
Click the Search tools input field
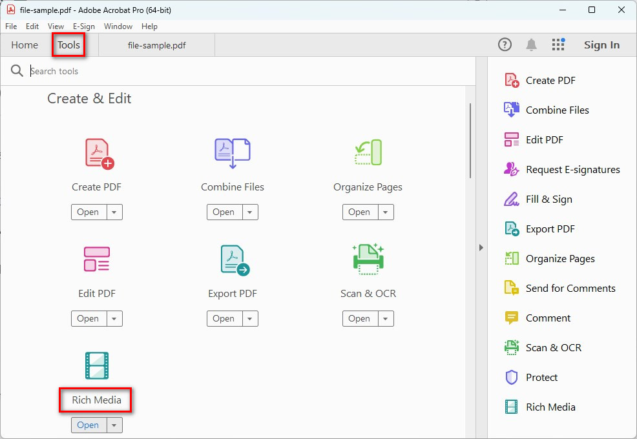[x=245, y=71]
